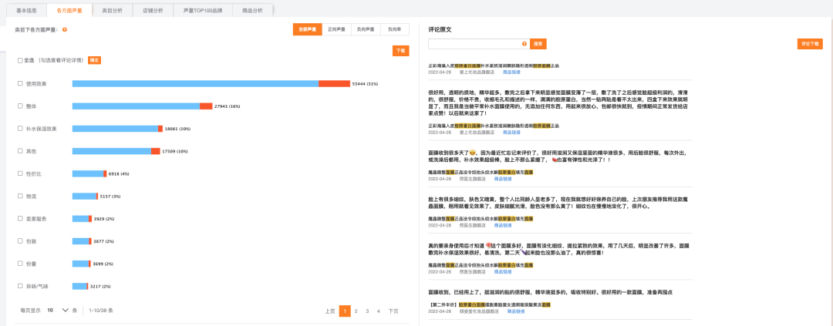Viewport: 833px width, 326px height.
Task: Select the 负向率 filter button
Action: [x=395, y=29]
